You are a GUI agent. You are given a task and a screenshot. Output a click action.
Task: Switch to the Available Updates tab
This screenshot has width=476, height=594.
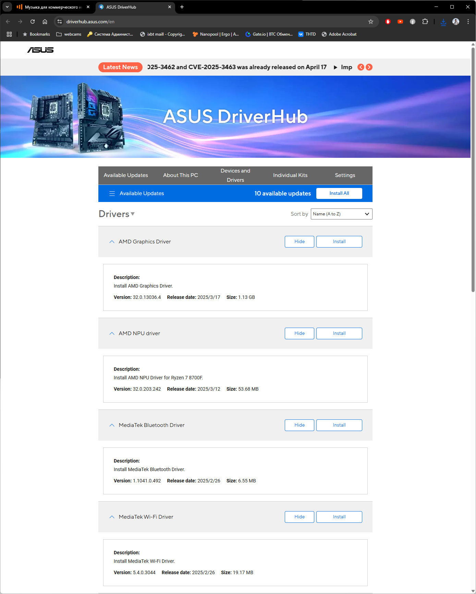click(x=126, y=175)
